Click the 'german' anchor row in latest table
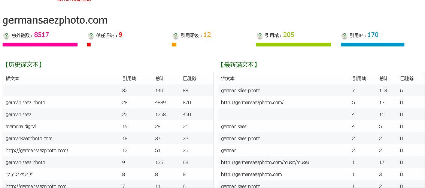The height and width of the screenshot is (188, 425). pos(321,150)
